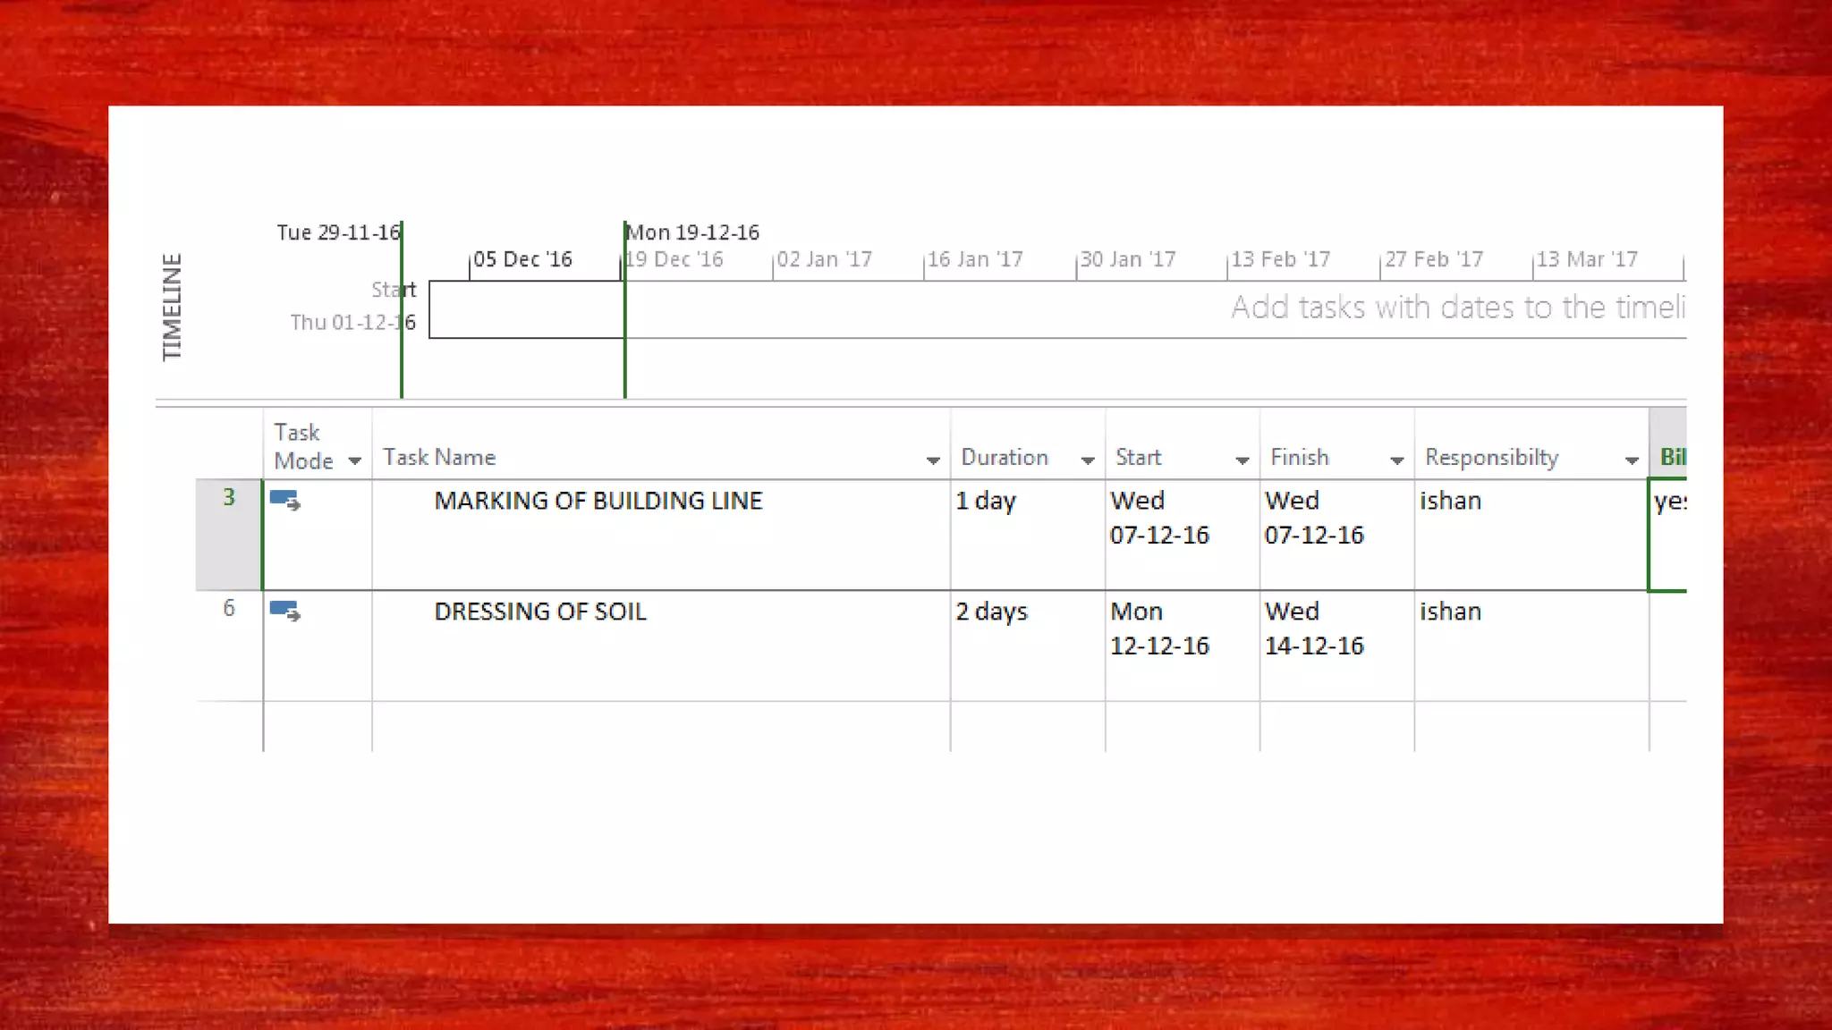This screenshot has width=1832, height=1030.
Task: Open the Start column filter dropdown
Action: [x=1243, y=460]
